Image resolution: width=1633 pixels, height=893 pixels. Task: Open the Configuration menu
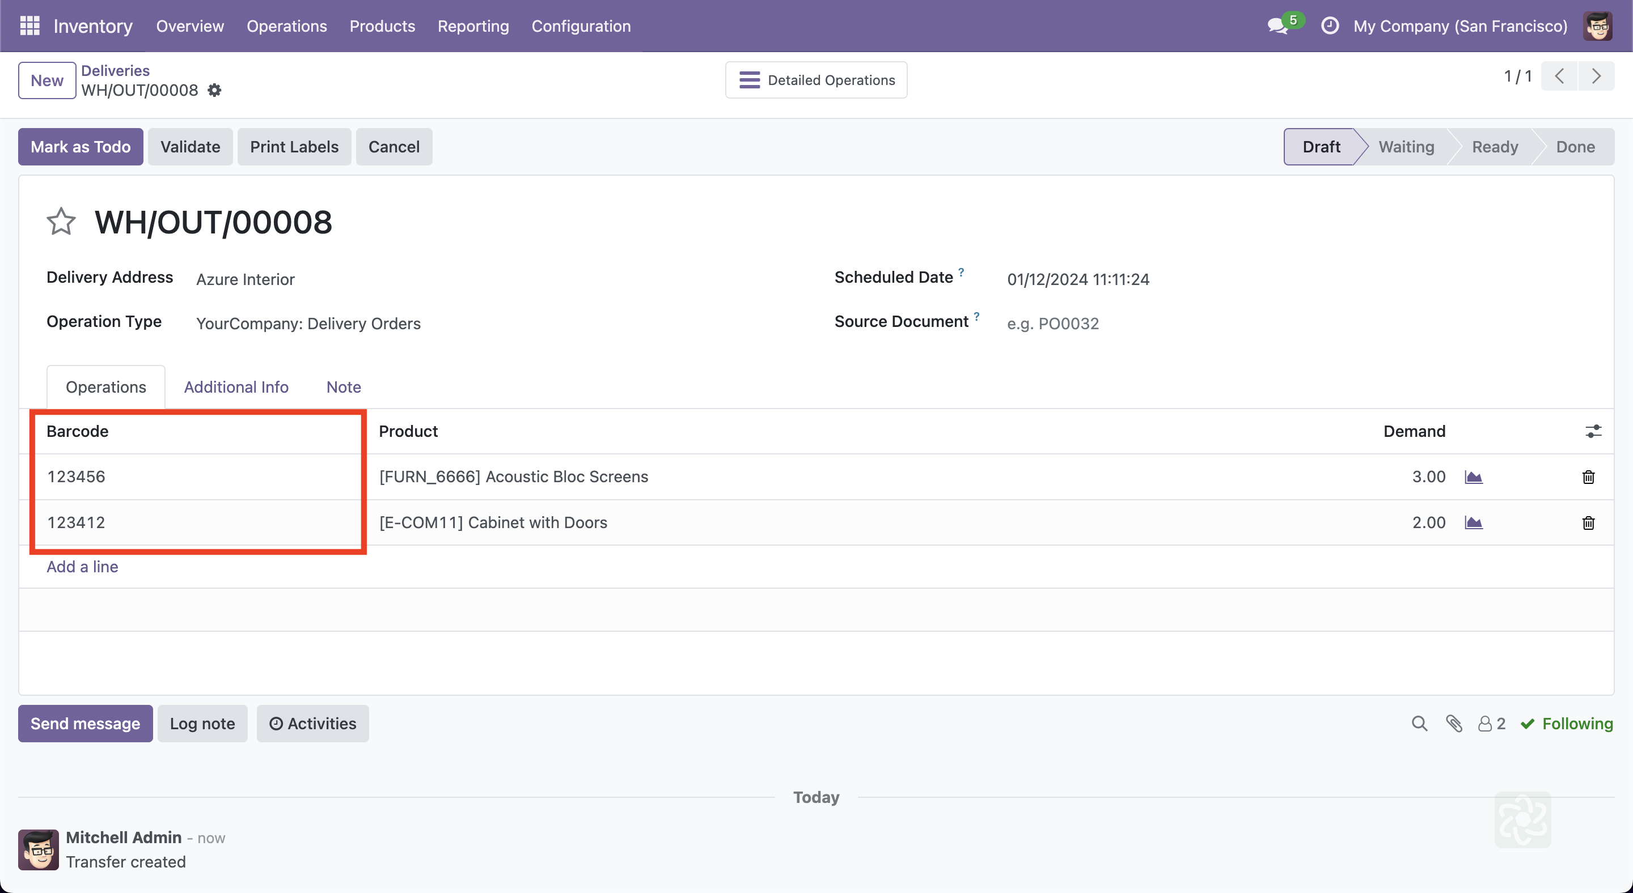click(x=581, y=26)
